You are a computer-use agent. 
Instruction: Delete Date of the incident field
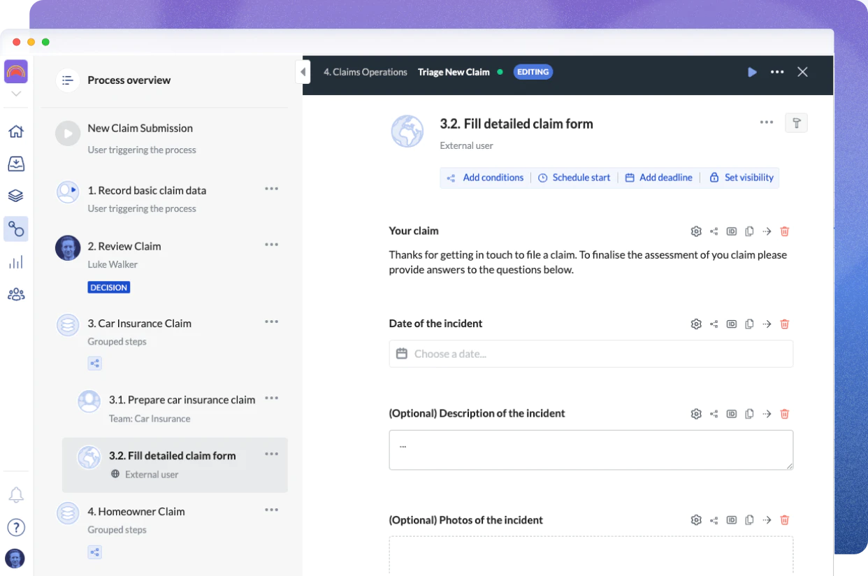pyautogui.click(x=785, y=324)
